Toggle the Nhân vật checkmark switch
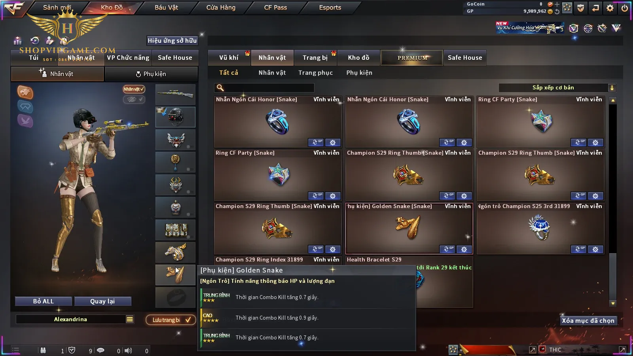This screenshot has width=633, height=356. tap(134, 89)
